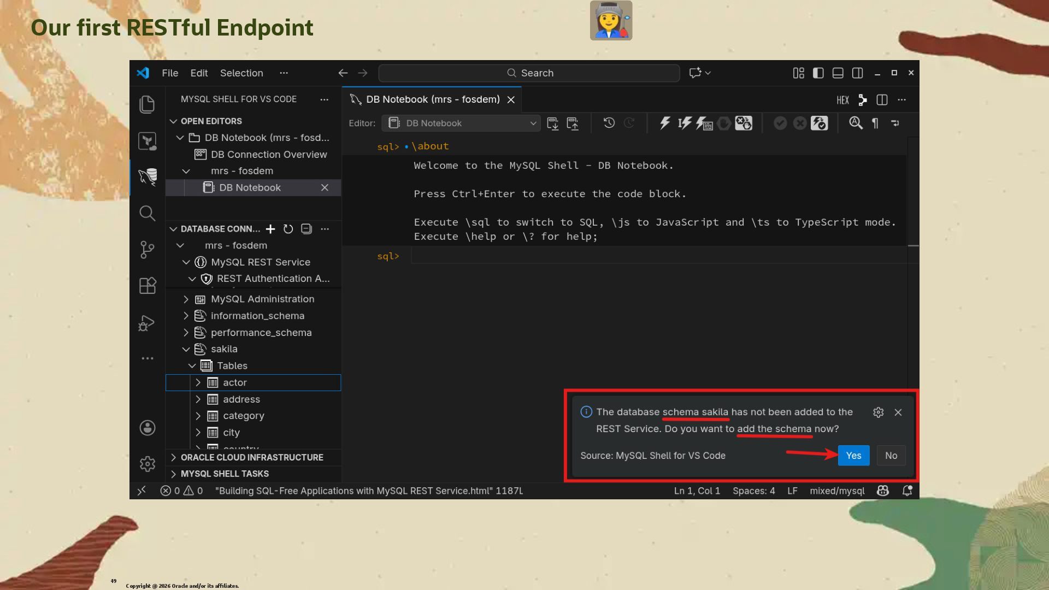
Task: Open Extensions view in activity bar
Action: (x=147, y=285)
